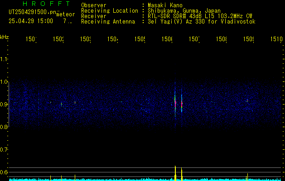Screen dimensions: 285x181
Task: Click the 1.1 frequency axis label
Action: [x=4, y=59]
